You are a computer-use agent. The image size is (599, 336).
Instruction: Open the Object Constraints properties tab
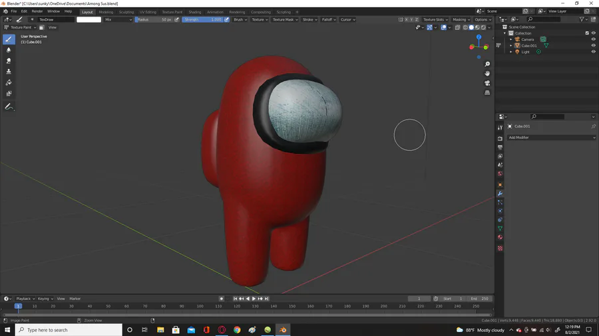[500, 220]
